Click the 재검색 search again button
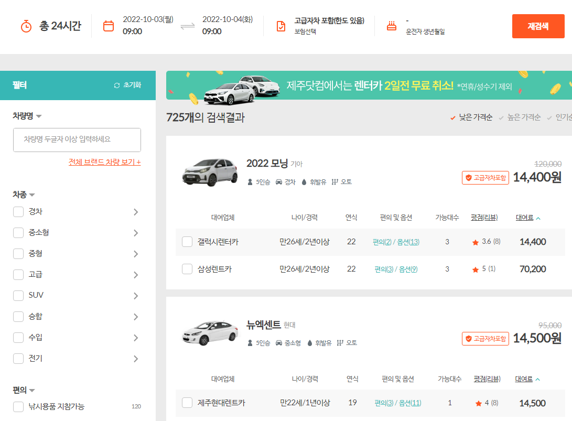 538,26
